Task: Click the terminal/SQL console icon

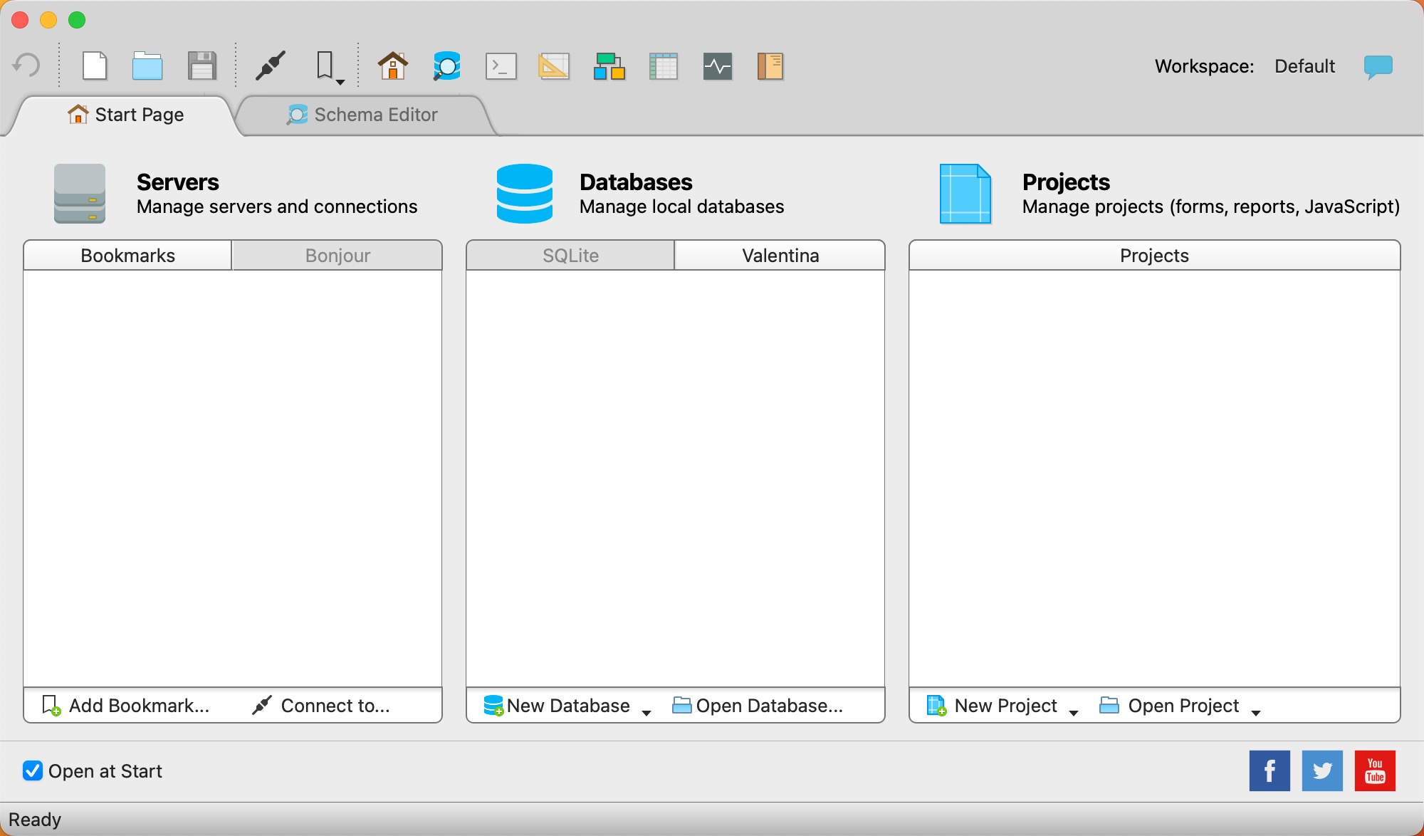Action: 500,66
